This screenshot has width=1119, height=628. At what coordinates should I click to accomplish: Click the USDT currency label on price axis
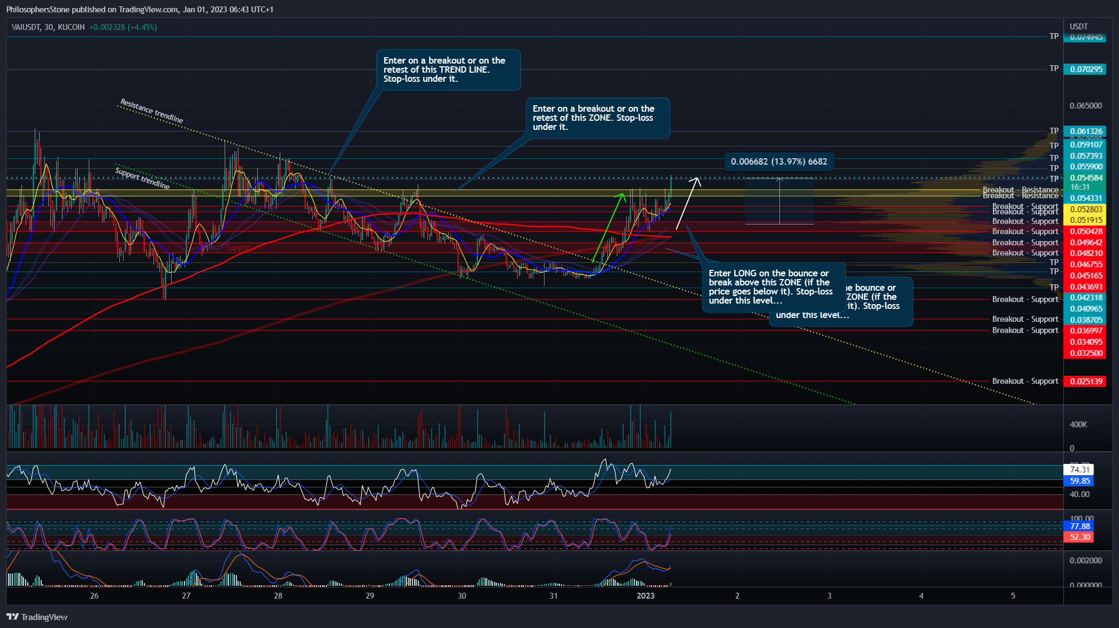click(x=1079, y=26)
